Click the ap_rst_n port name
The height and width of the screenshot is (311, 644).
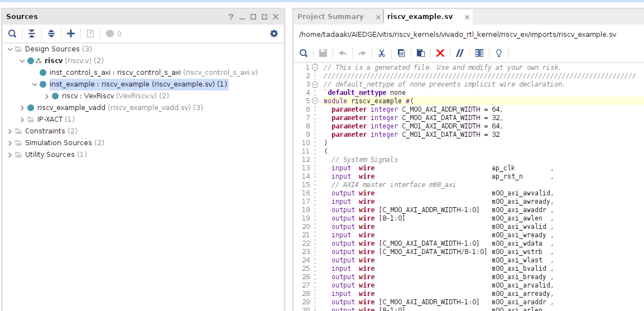[507, 176]
